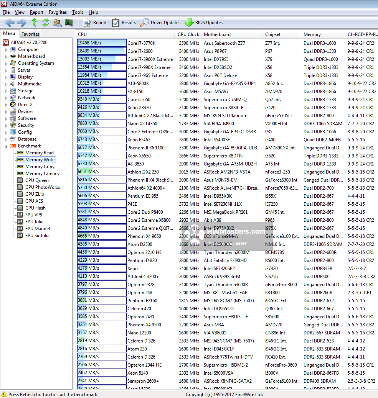
Task: Click the Forward arrow toolbar icon
Action: coord(21,23)
